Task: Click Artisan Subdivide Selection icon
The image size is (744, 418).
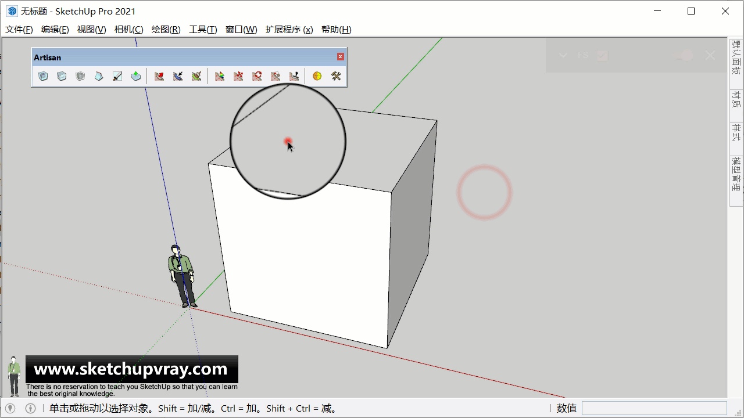Action: [62, 76]
